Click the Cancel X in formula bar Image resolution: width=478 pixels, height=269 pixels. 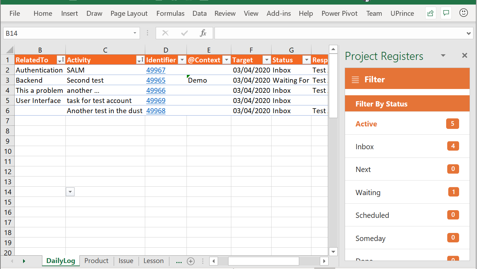pos(166,33)
